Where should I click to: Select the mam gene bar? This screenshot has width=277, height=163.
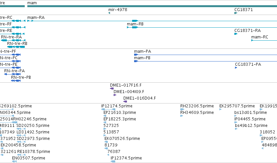(152, 6)
